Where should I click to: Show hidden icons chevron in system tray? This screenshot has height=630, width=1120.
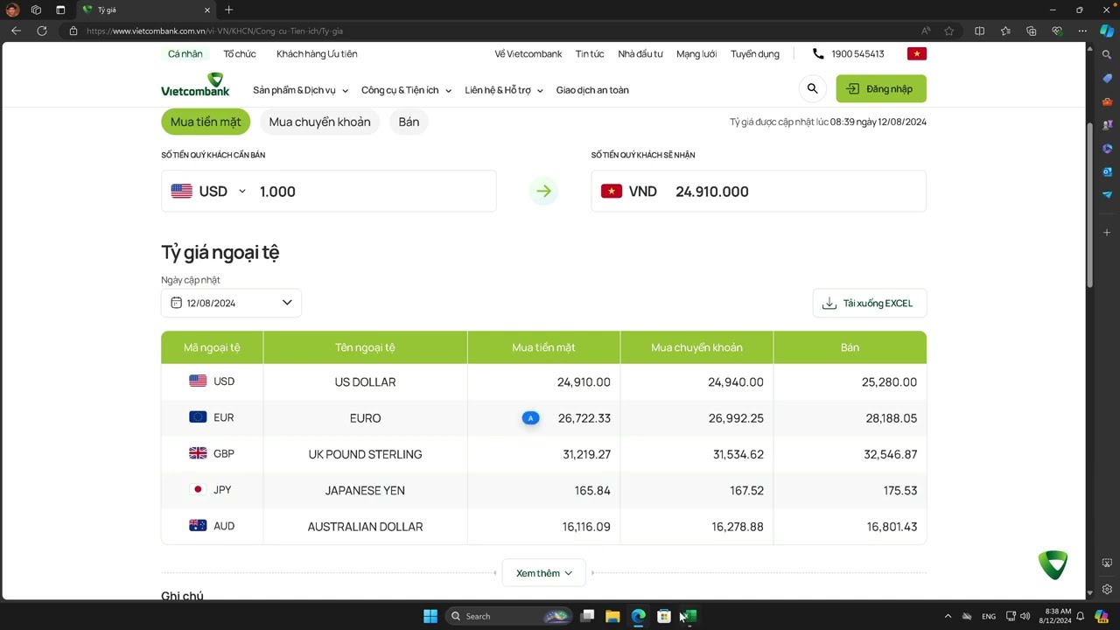pos(948,616)
